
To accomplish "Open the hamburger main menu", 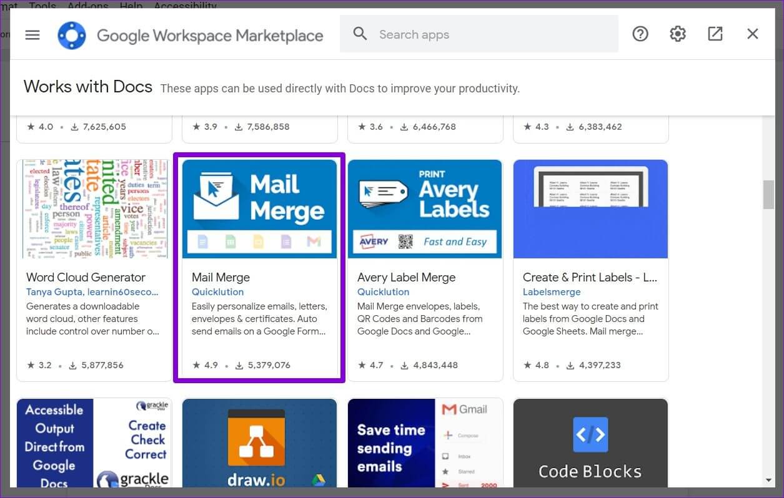I will tap(32, 35).
